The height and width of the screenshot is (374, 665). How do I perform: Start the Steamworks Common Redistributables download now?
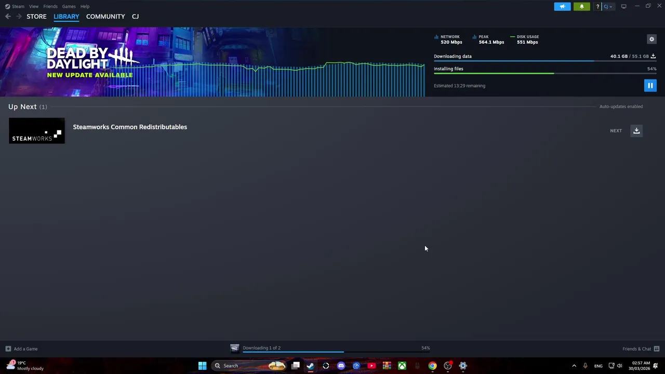[x=636, y=131]
